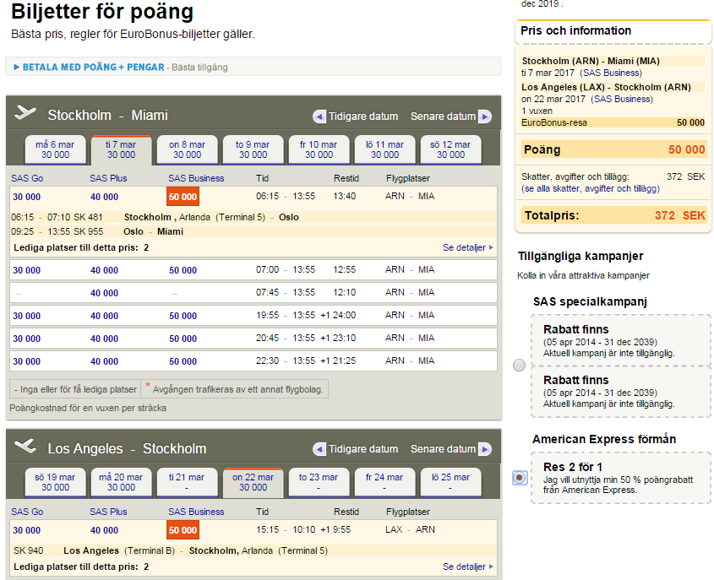Choose the on 22 mar return tab
The image size is (714, 580).
click(x=253, y=482)
